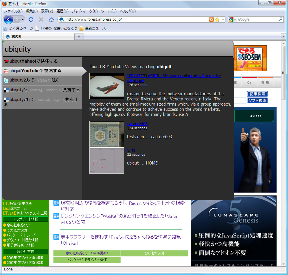Click the Reload page icon
Screen dimensions: 288x275
pyautogui.click(x=31, y=20)
